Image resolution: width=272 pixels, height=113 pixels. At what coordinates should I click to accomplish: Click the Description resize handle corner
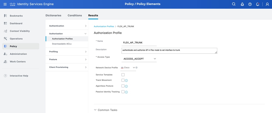[216, 52]
